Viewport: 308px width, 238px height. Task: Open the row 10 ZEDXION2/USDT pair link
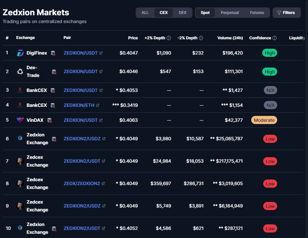pos(82,228)
